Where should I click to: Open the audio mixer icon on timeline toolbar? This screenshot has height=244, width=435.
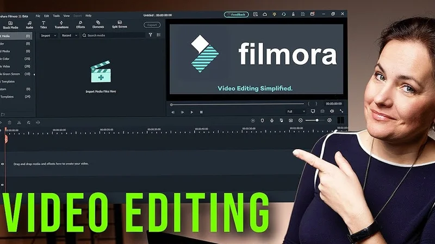(281, 120)
